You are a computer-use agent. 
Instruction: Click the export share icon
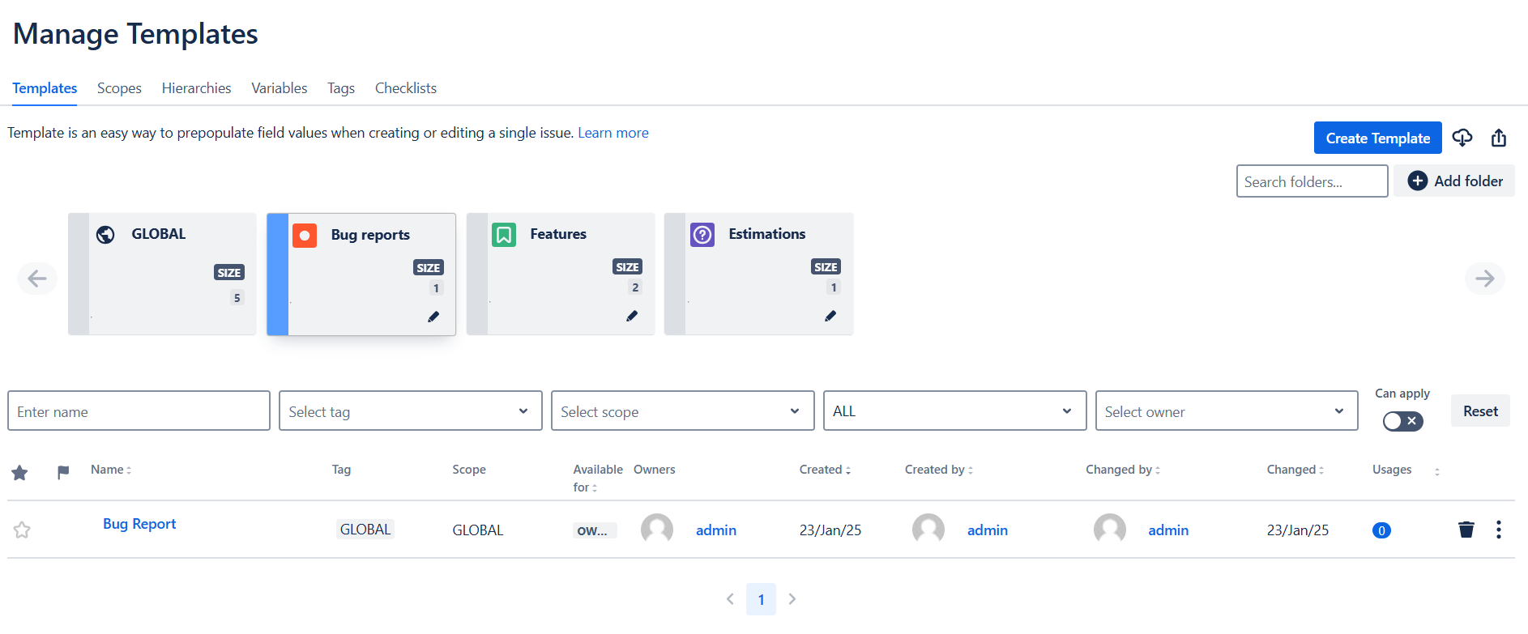click(1499, 138)
